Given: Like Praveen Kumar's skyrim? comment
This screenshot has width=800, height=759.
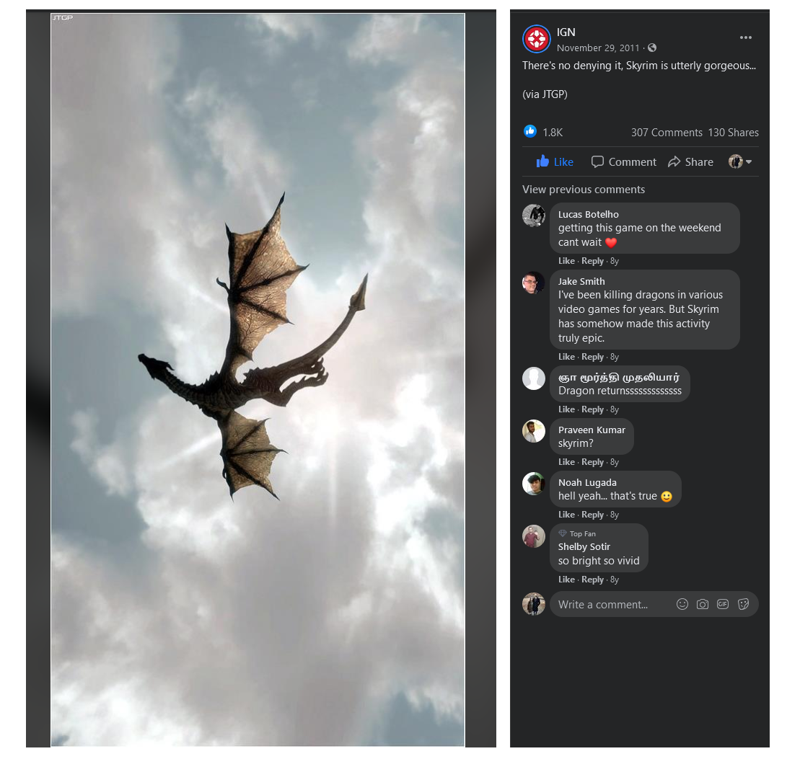Looking at the screenshot, I should coord(566,461).
